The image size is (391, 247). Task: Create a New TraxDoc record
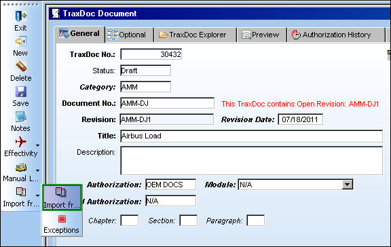tap(20, 41)
